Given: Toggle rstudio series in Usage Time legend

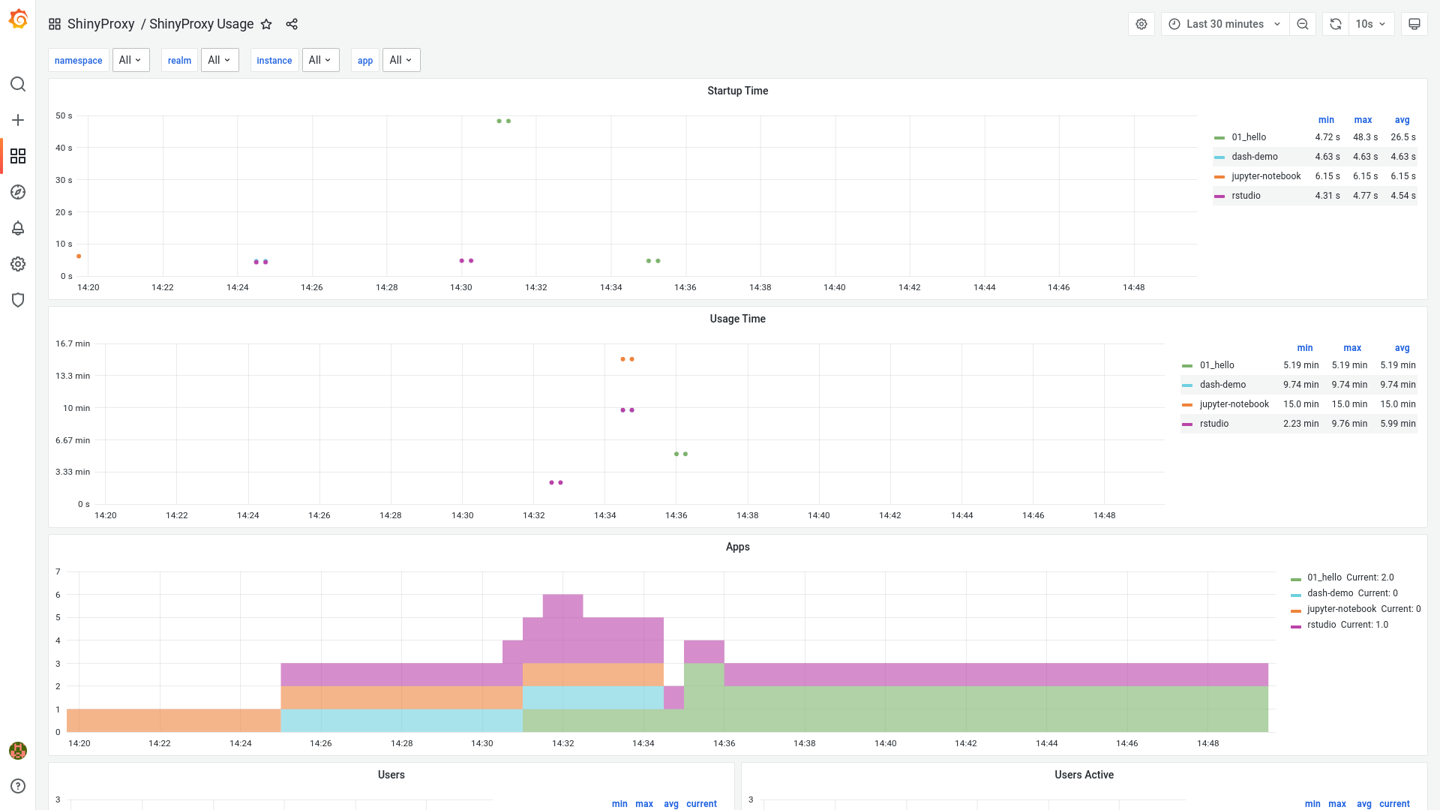Looking at the screenshot, I should [x=1214, y=424].
